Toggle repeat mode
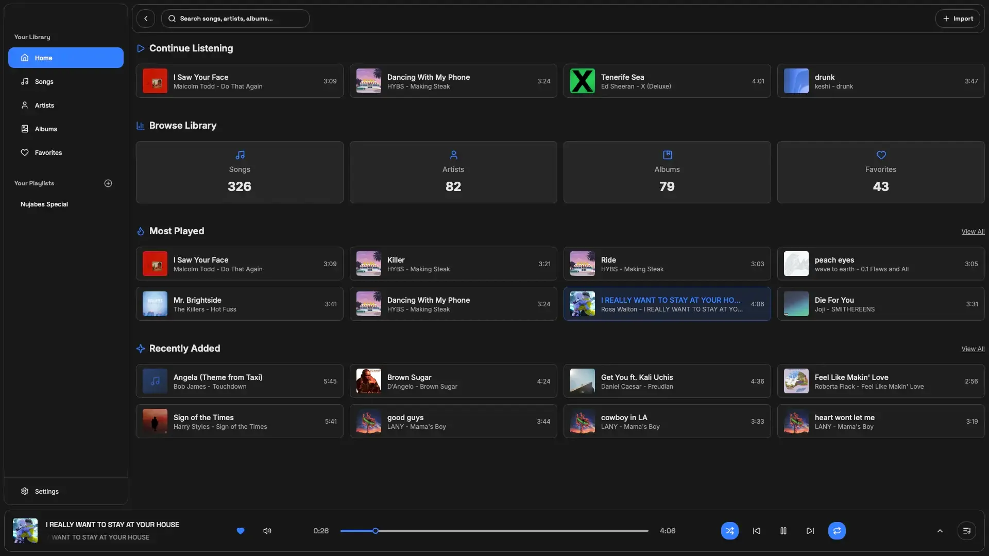Screen dimensions: 989x556 pos(837,531)
